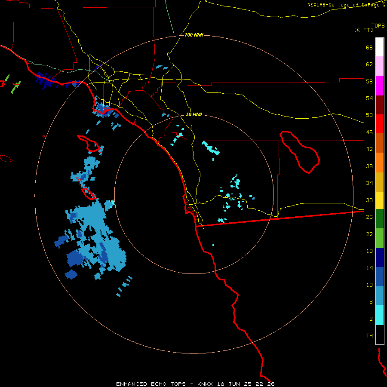The image size is (387, 387).
Task: Click the light pink legend swatch
Action: click(x=380, y=66)
